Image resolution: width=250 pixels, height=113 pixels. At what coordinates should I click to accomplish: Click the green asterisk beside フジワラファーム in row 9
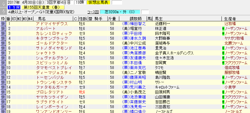click(x=223, y=63)
